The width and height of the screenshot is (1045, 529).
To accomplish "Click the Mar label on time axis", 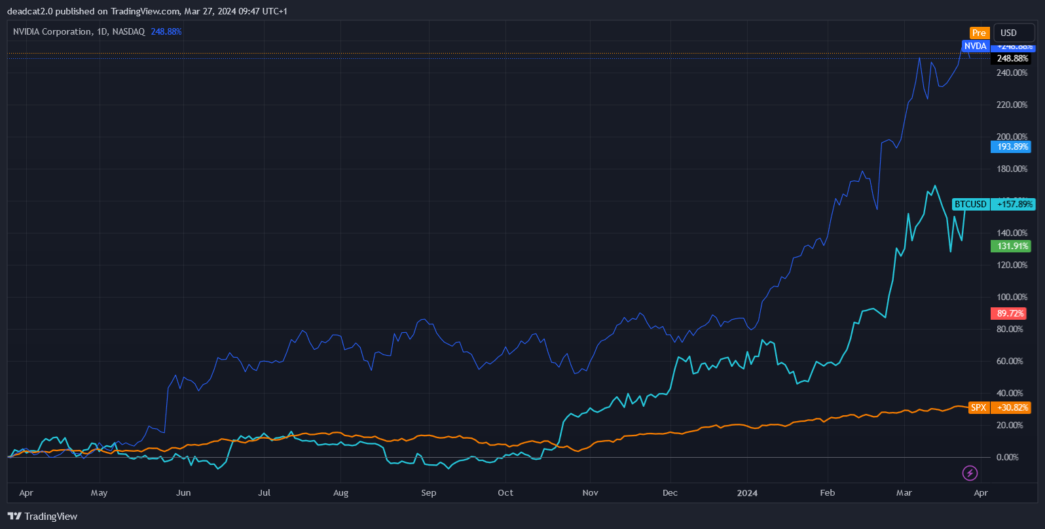I will coord(904,493).
